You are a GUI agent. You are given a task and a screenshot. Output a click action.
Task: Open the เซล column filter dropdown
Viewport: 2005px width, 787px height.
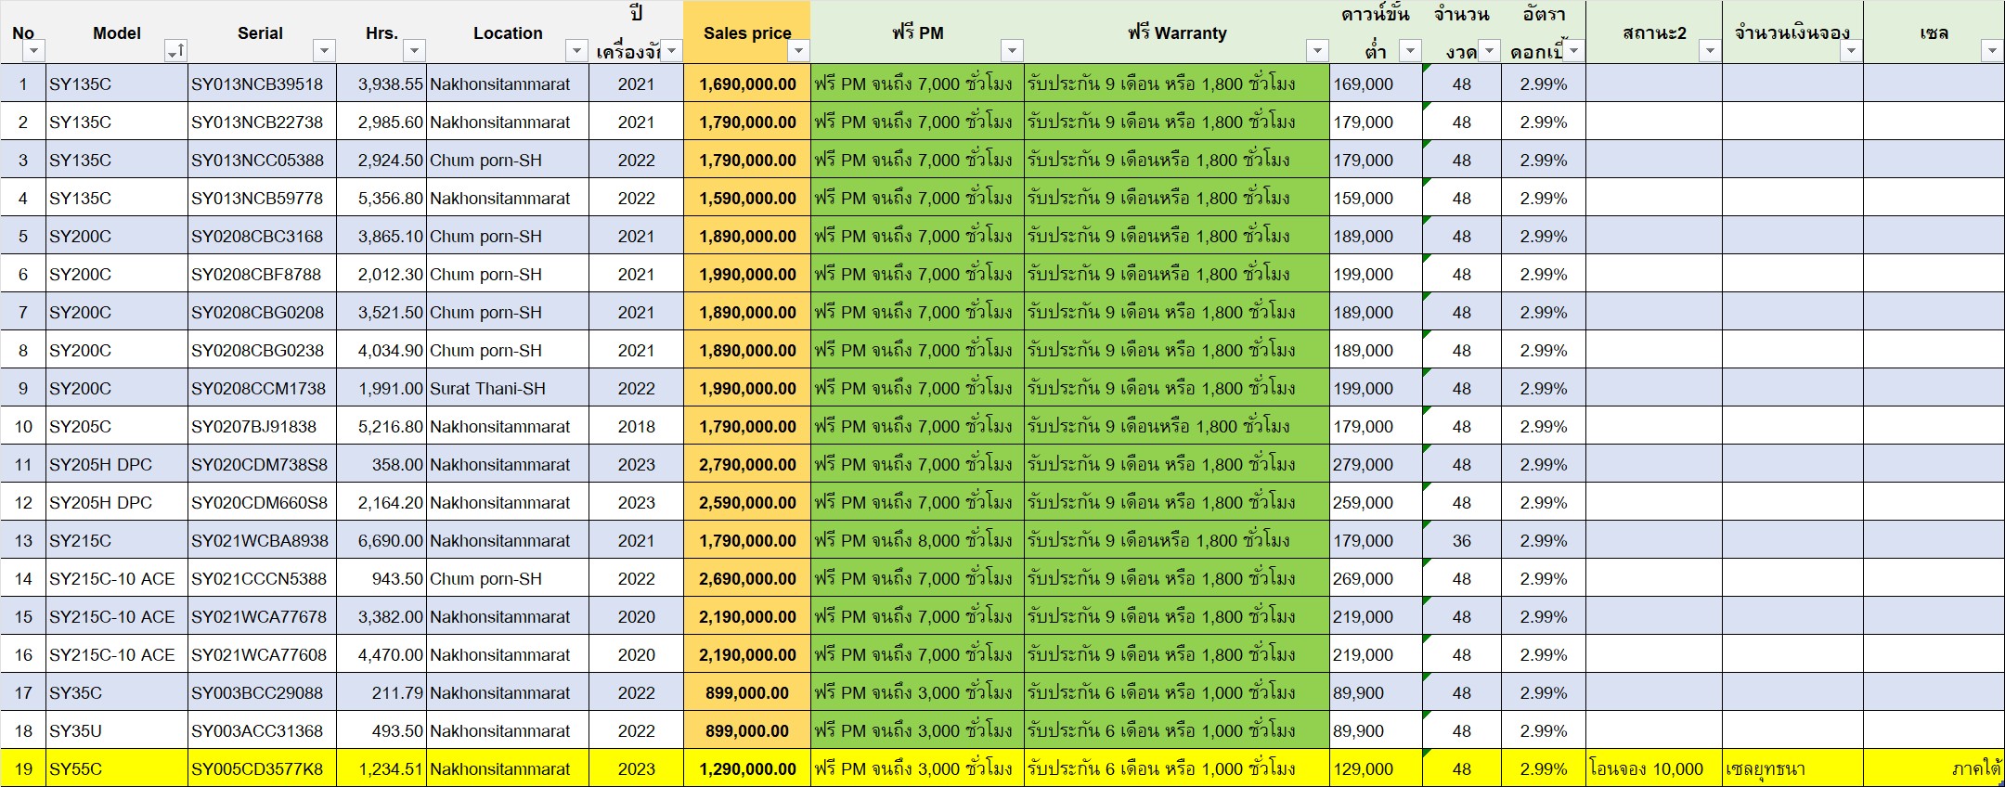[x=1992, y=51]
